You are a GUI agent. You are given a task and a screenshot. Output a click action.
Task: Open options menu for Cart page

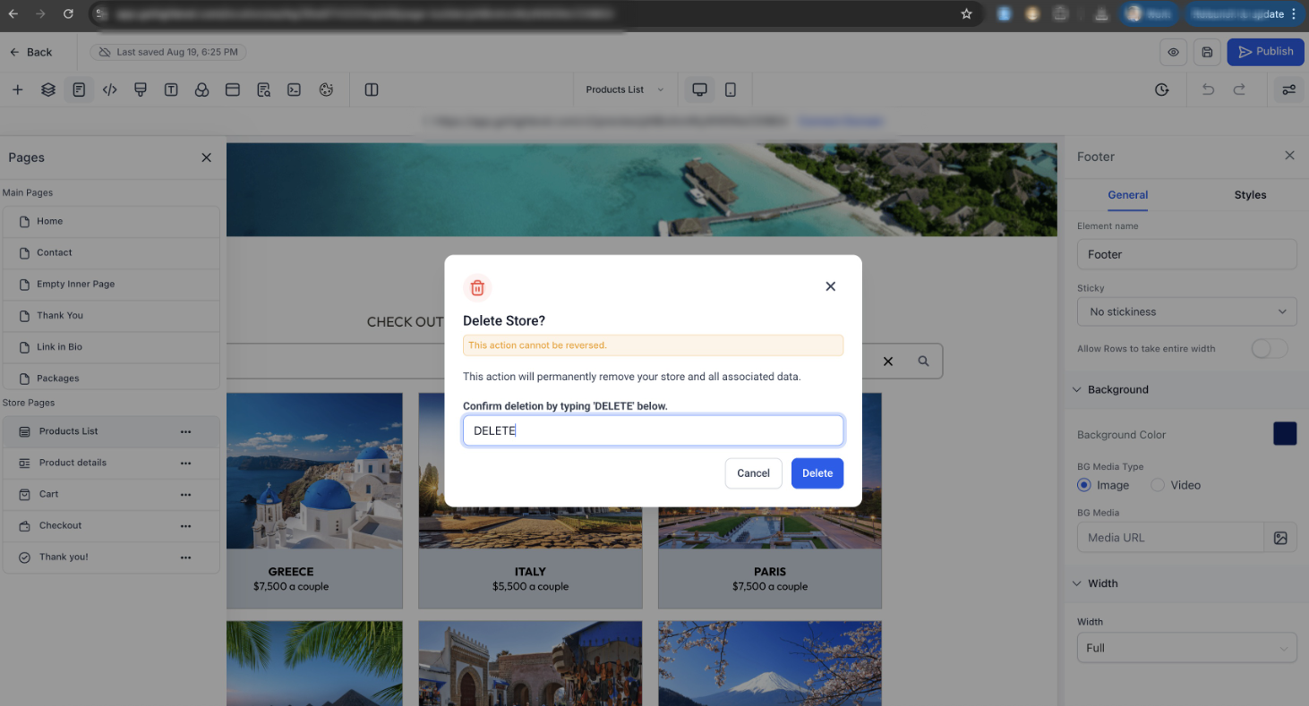(x=185, y=494)
